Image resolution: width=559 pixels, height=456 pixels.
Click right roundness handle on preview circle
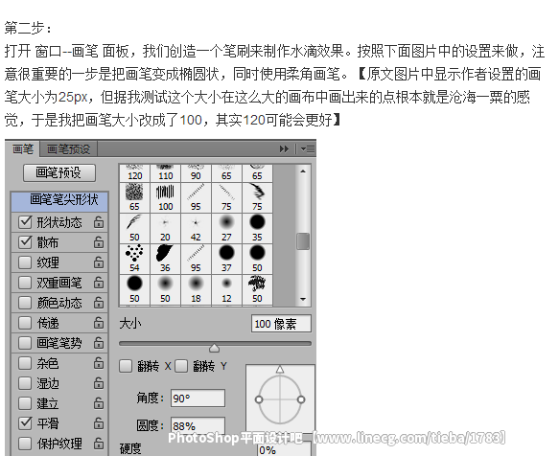(x=301, y=399)
